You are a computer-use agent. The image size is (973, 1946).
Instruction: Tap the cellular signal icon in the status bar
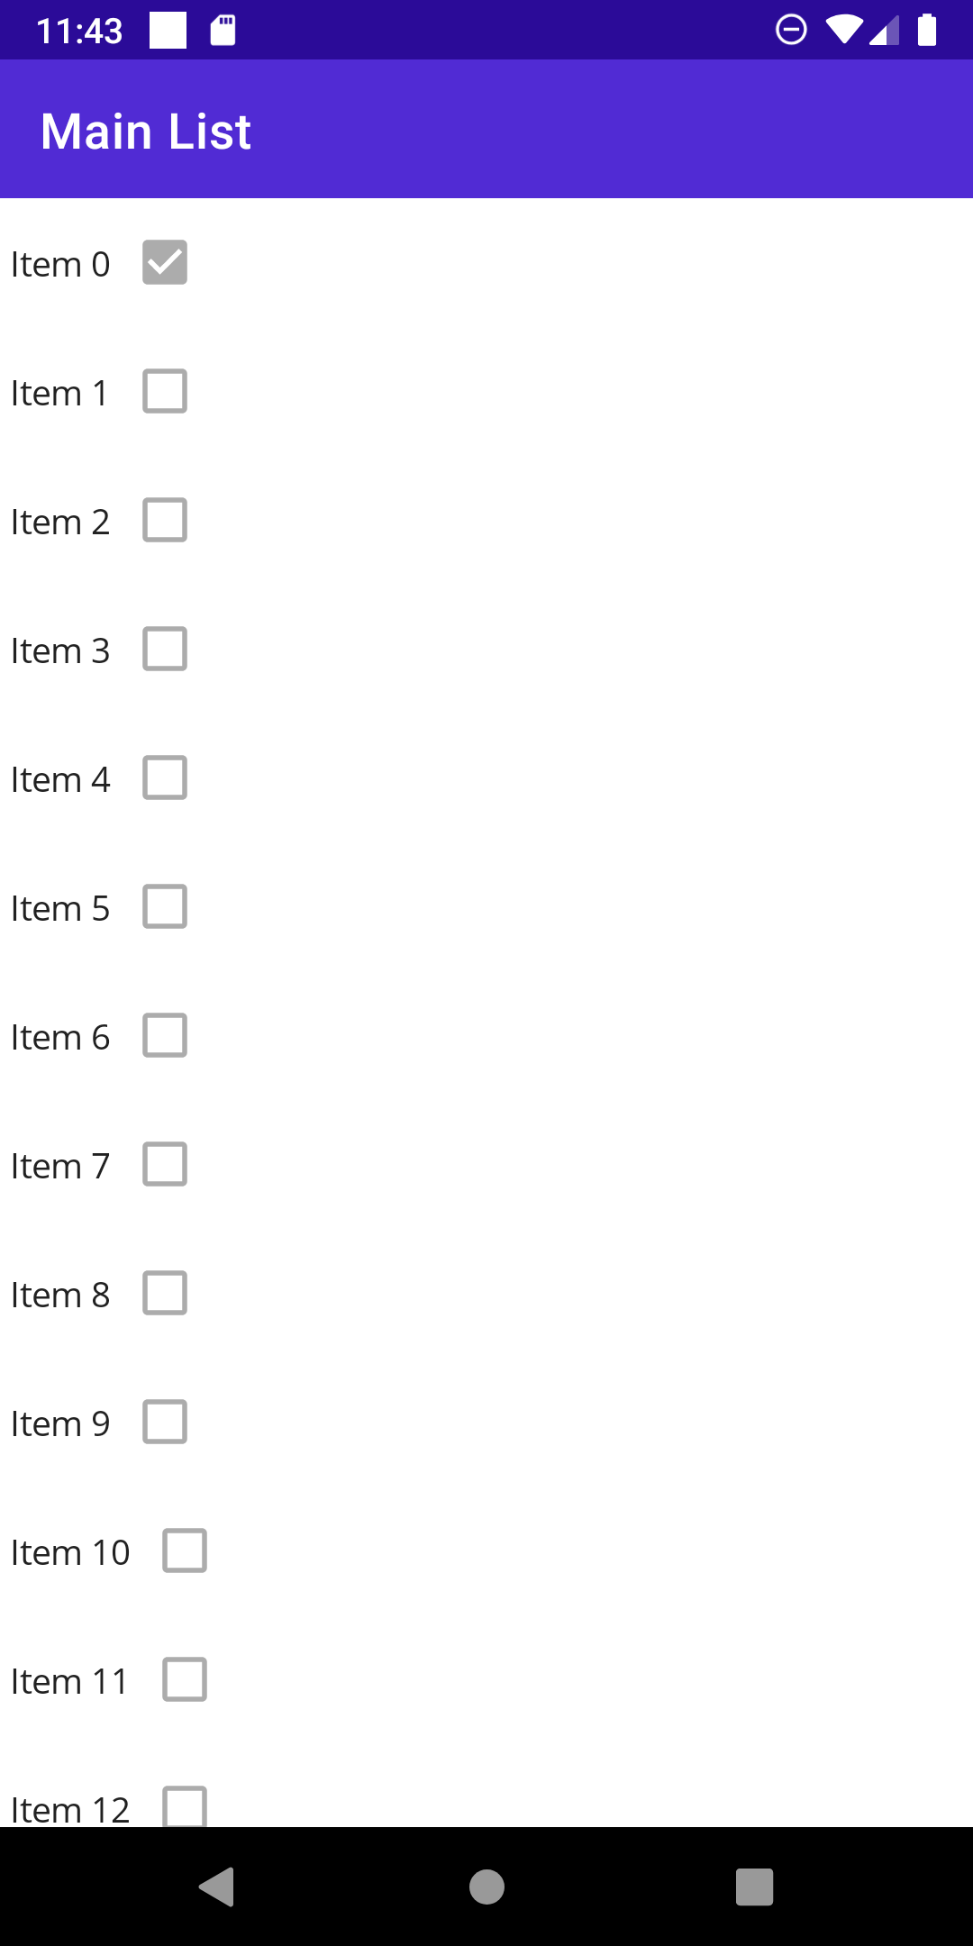884,30
